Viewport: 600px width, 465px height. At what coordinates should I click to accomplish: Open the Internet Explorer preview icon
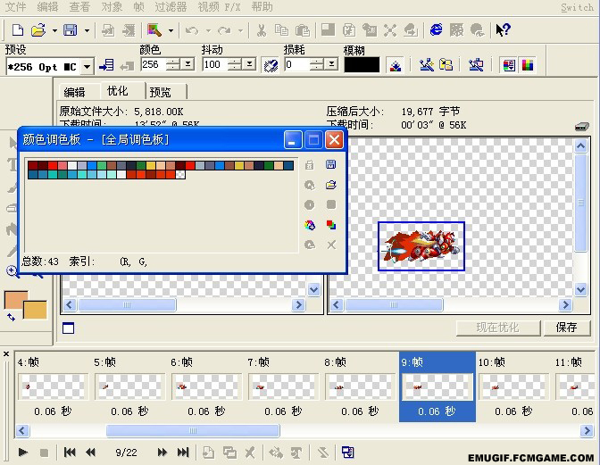point(437,29)
